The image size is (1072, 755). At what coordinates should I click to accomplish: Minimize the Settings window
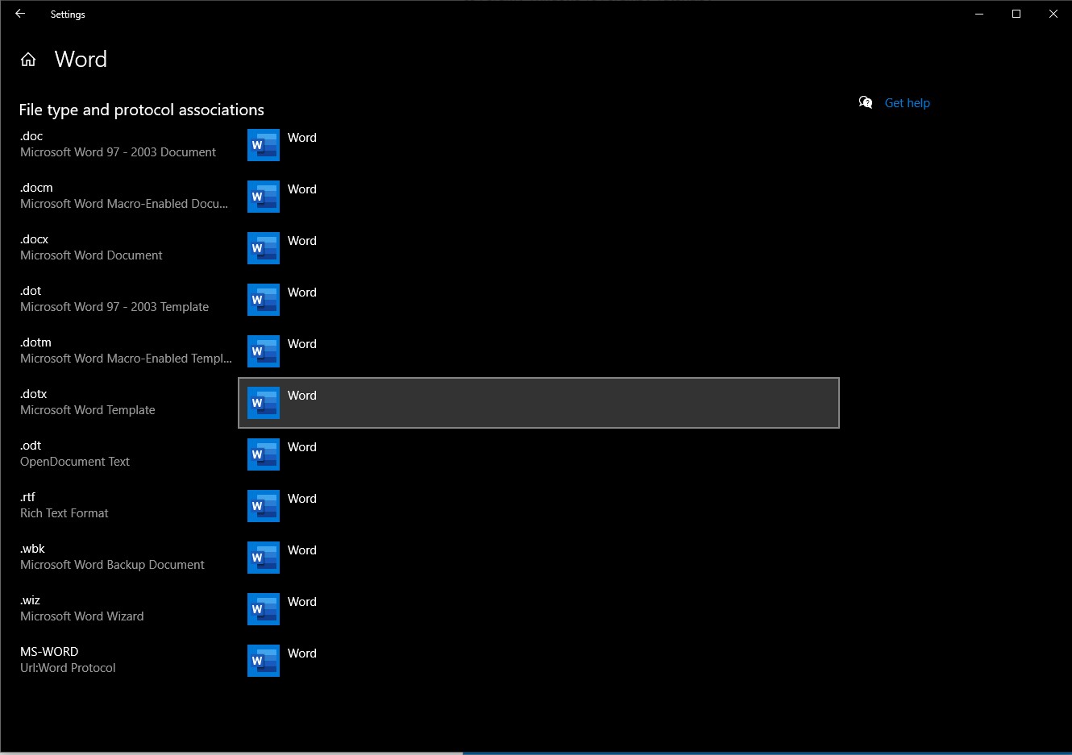(x=979, y=14)
